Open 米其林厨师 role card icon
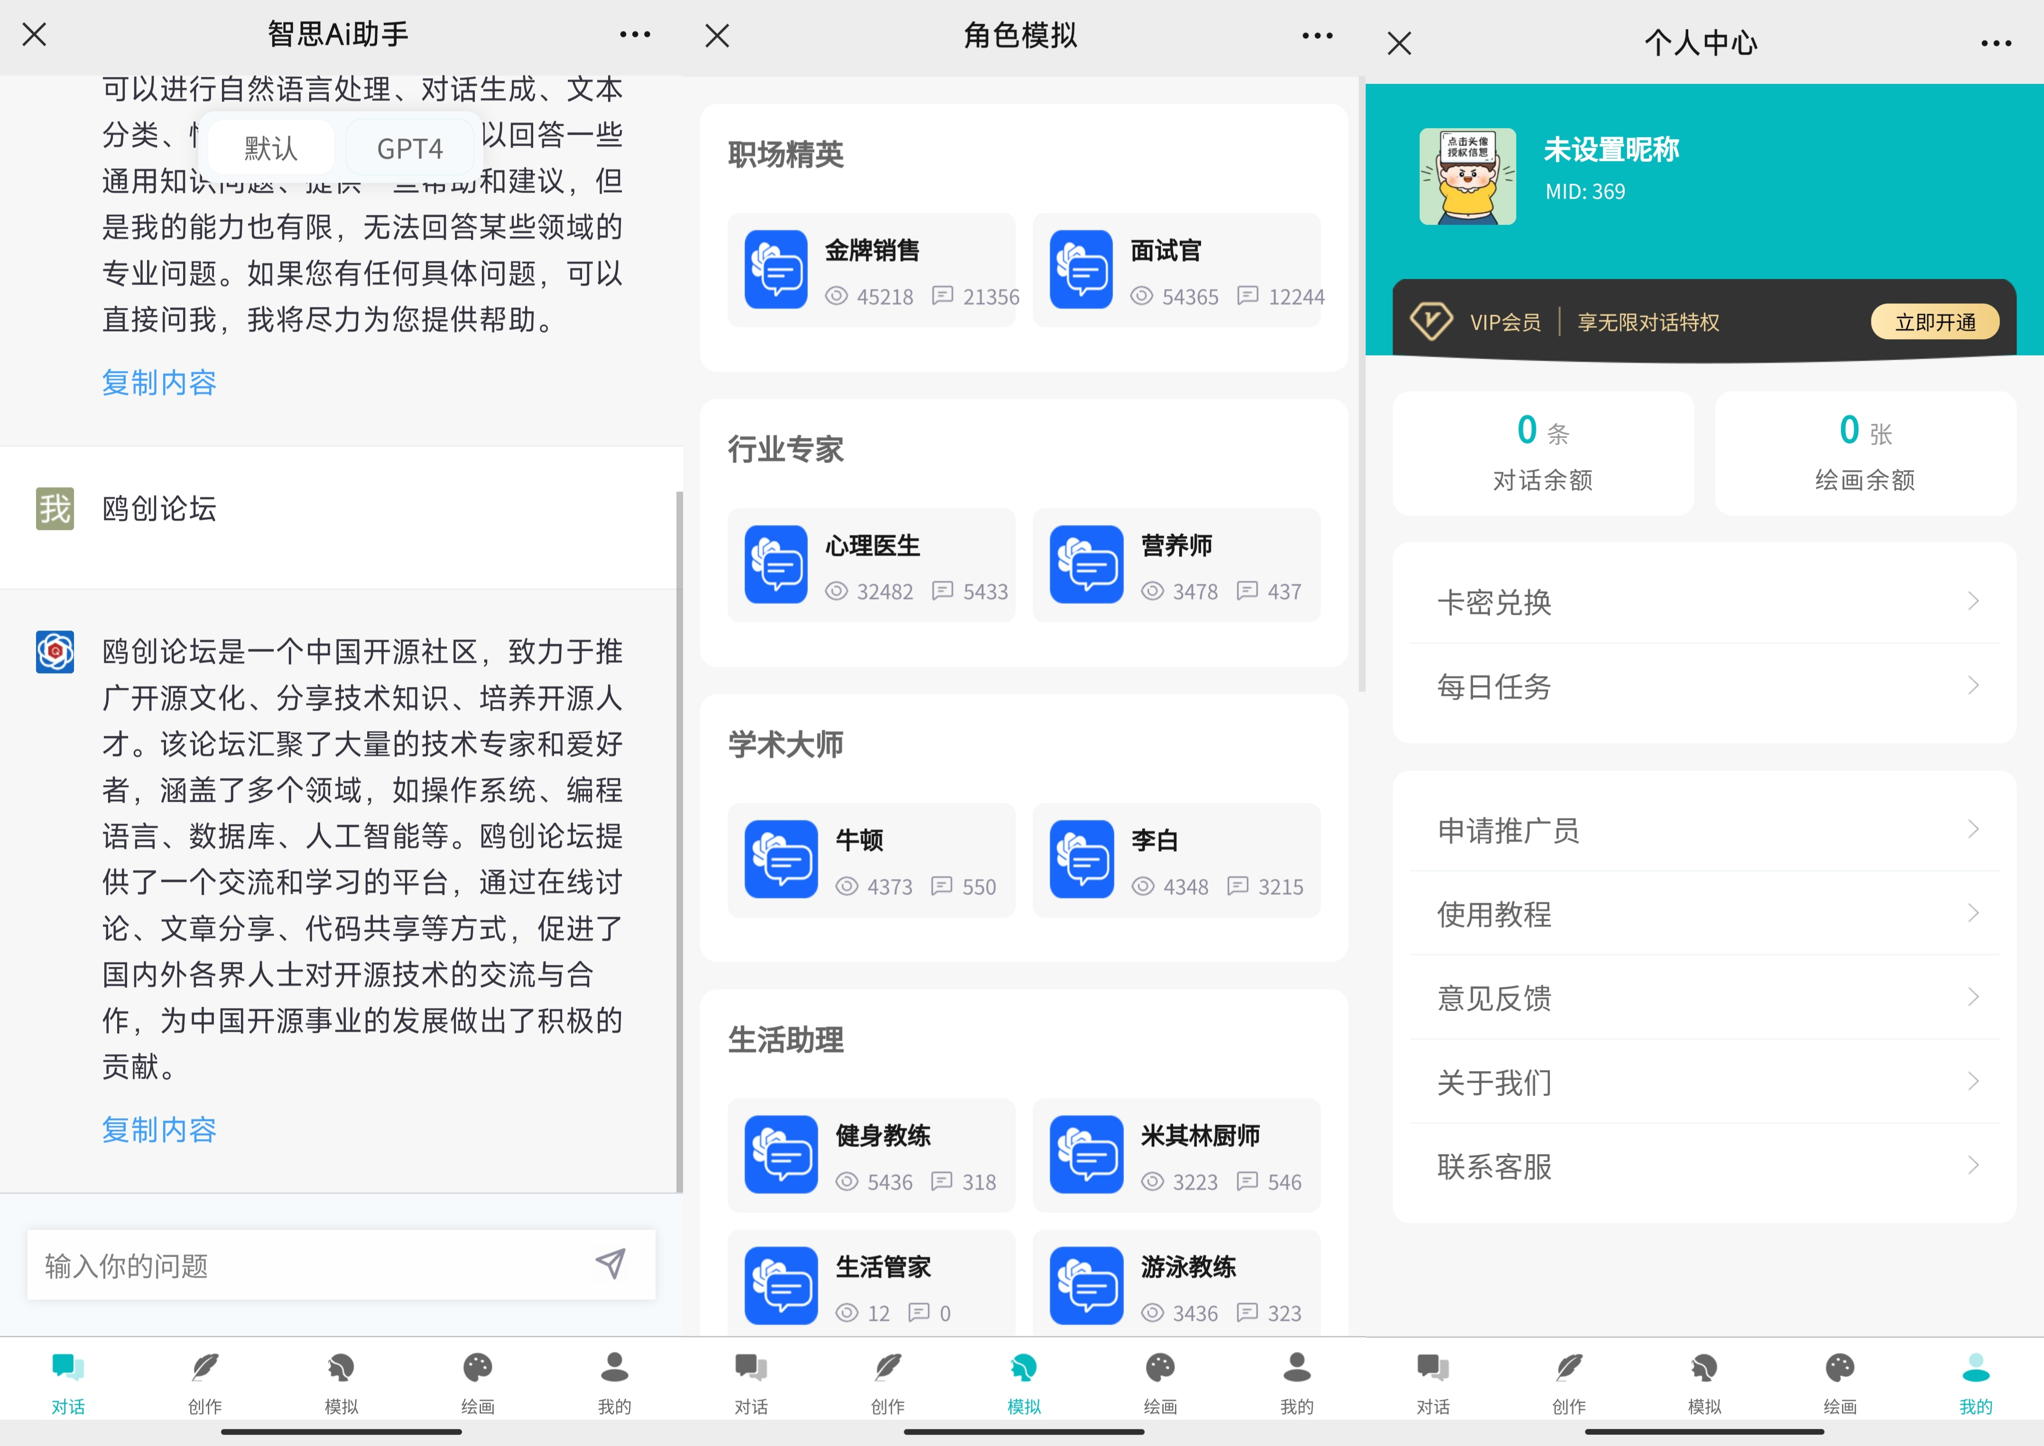The image size is (2044, 1446). (x=1086, y=1155)
